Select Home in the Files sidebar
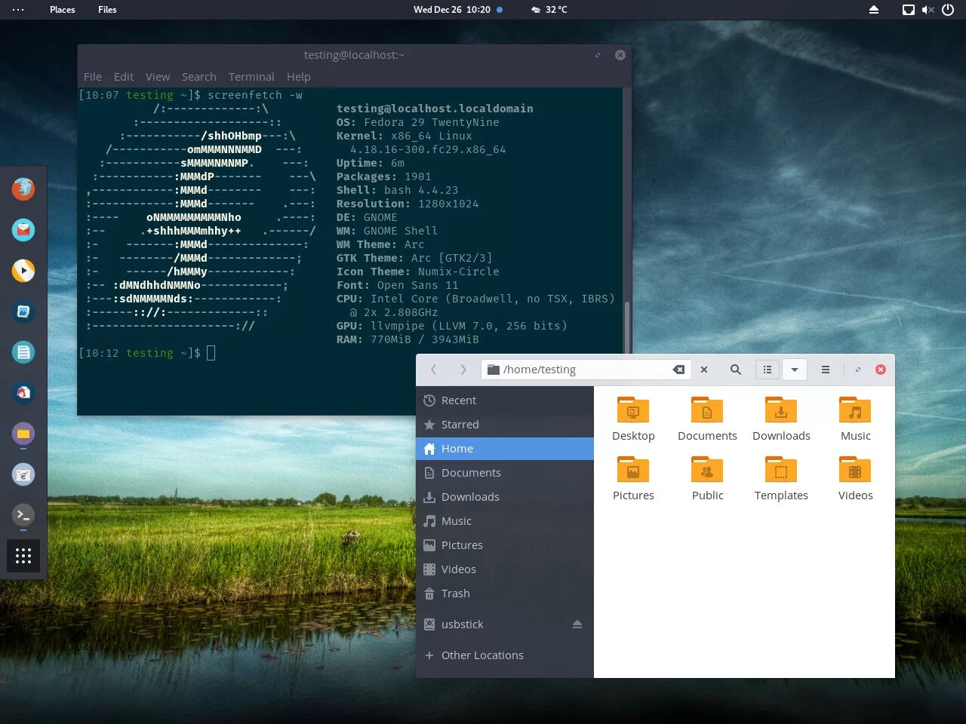The height and width of the screenshot is (724, 966). pos(505,449)
